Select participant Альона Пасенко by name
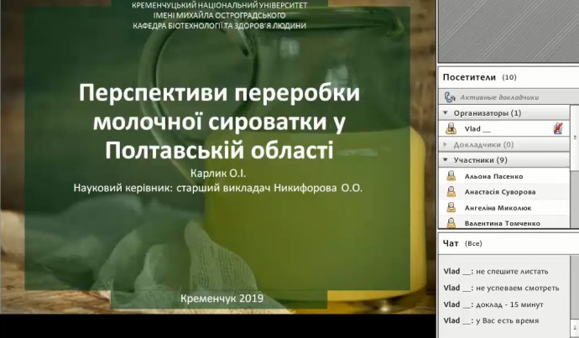Image resolution: width=579 pixels, height=338 pixels. pos(494,176)
